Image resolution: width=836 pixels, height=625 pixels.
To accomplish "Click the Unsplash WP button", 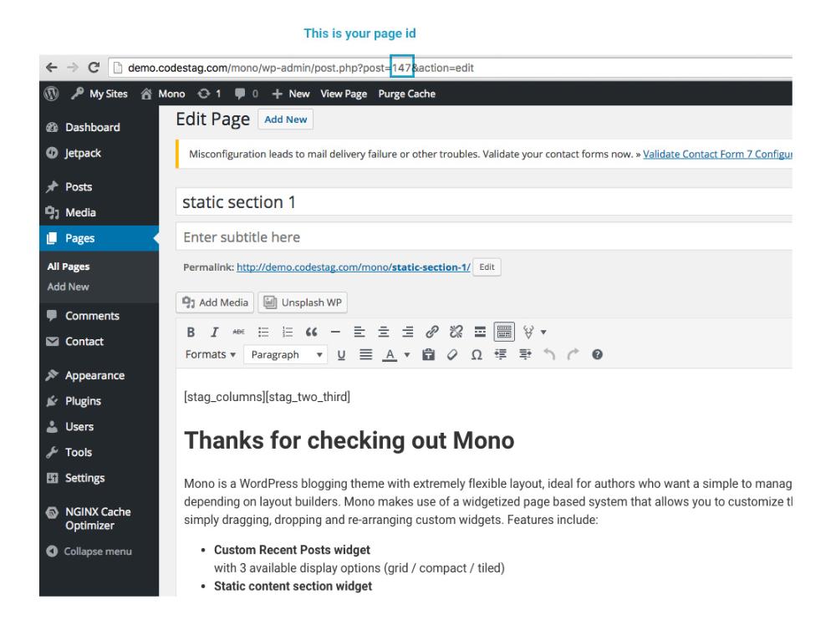I will (x=303, y=302).
